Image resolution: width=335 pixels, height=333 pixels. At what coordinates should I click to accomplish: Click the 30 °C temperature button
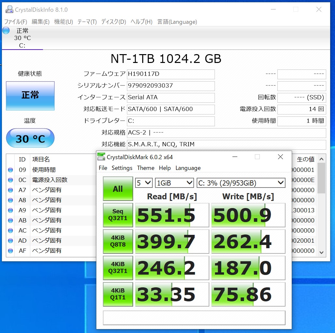30,138
